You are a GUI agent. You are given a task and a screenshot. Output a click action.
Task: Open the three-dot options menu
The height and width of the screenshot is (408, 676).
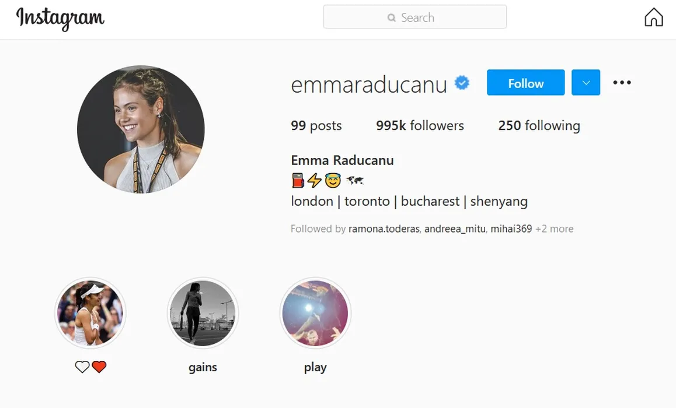click(x=622, y=82)
